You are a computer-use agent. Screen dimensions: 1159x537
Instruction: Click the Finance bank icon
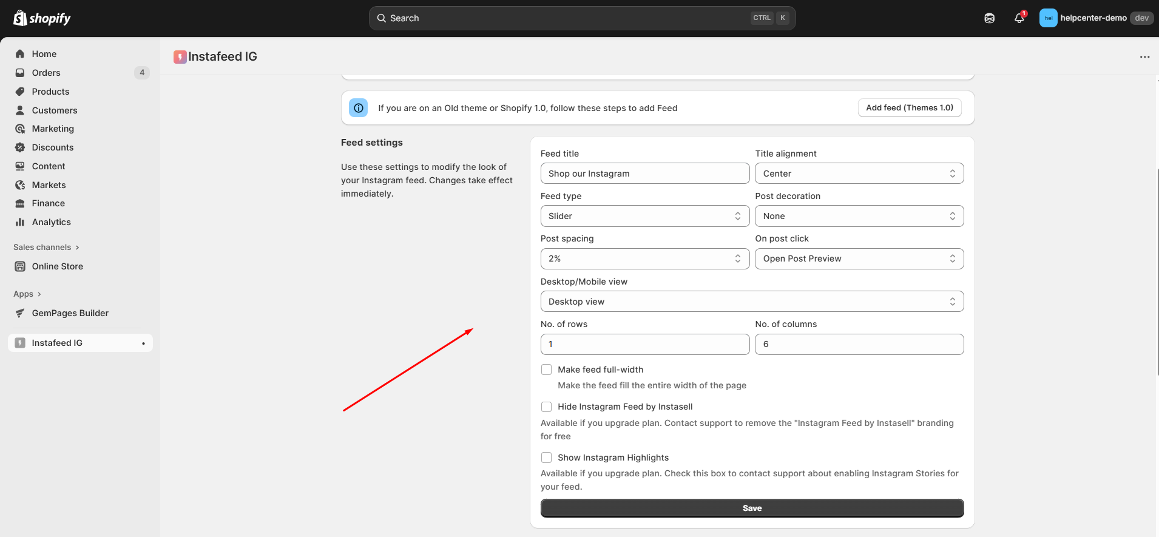pyautogui.click(x=20, y=203)
